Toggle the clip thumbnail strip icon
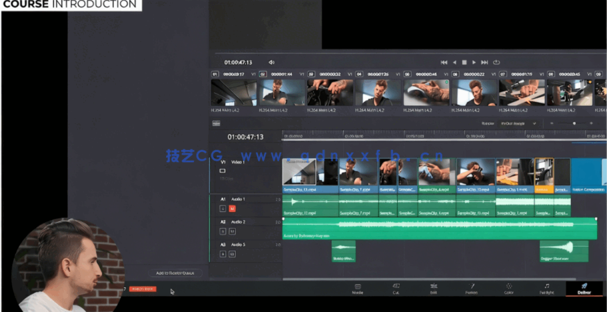 click(x=216, y=123)
